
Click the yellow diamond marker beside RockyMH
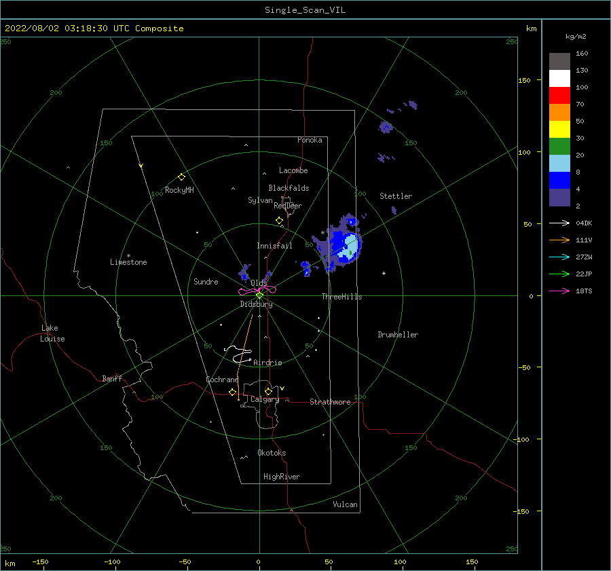coord(181,177)
